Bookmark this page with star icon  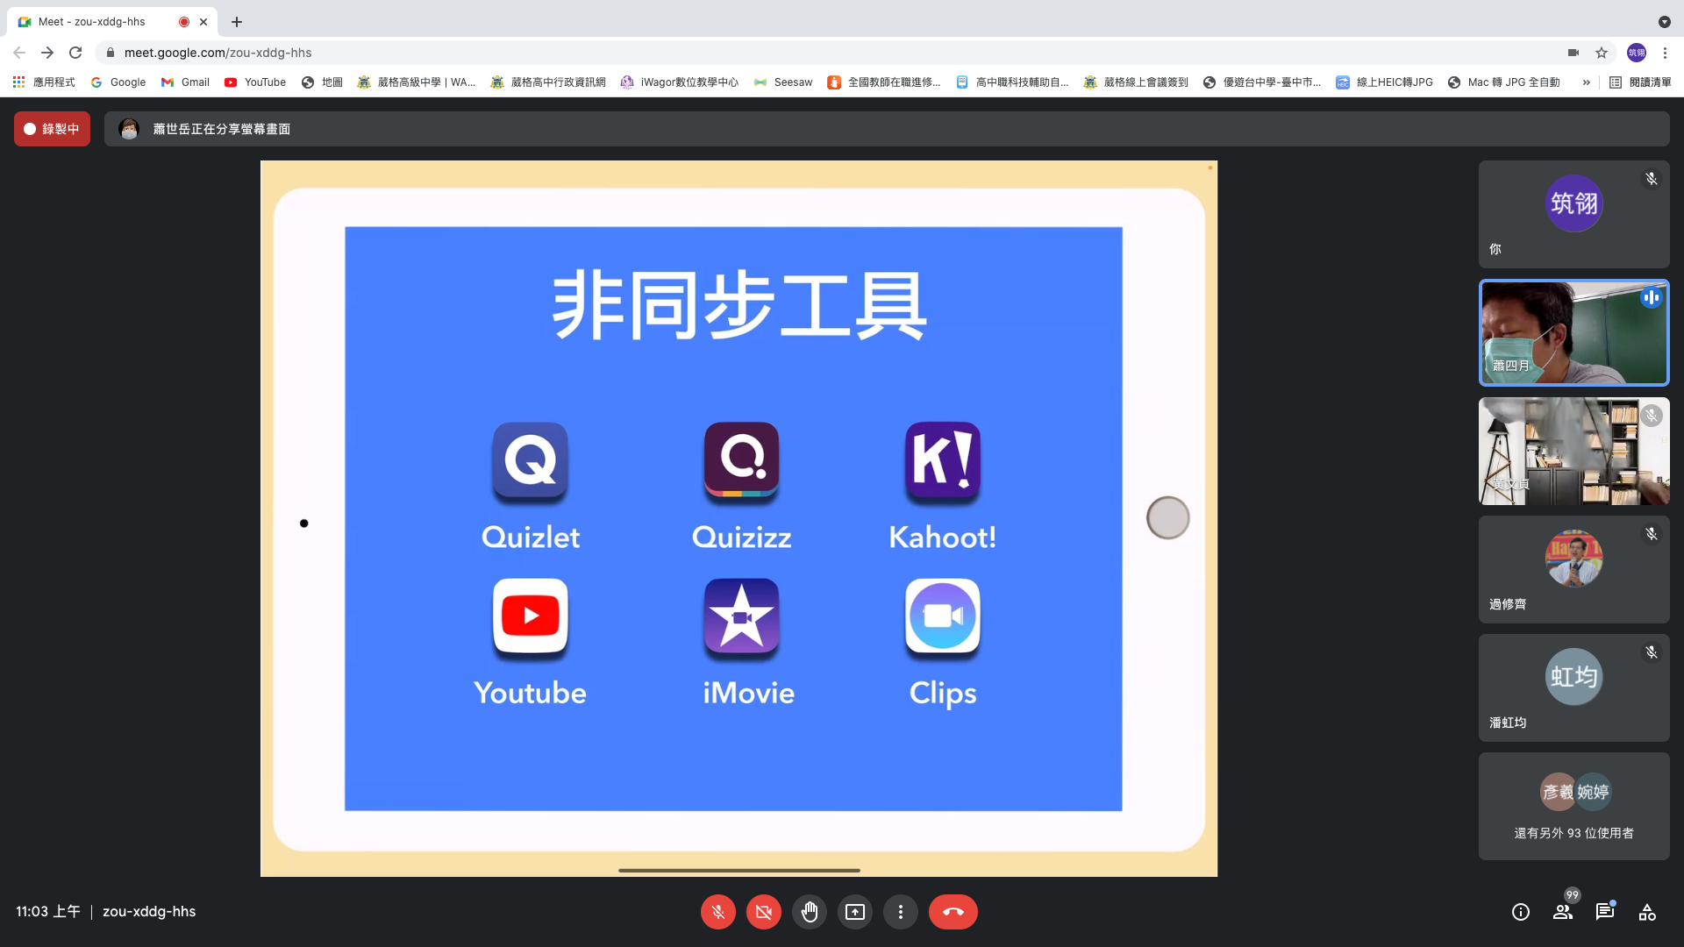[1602, 53]
